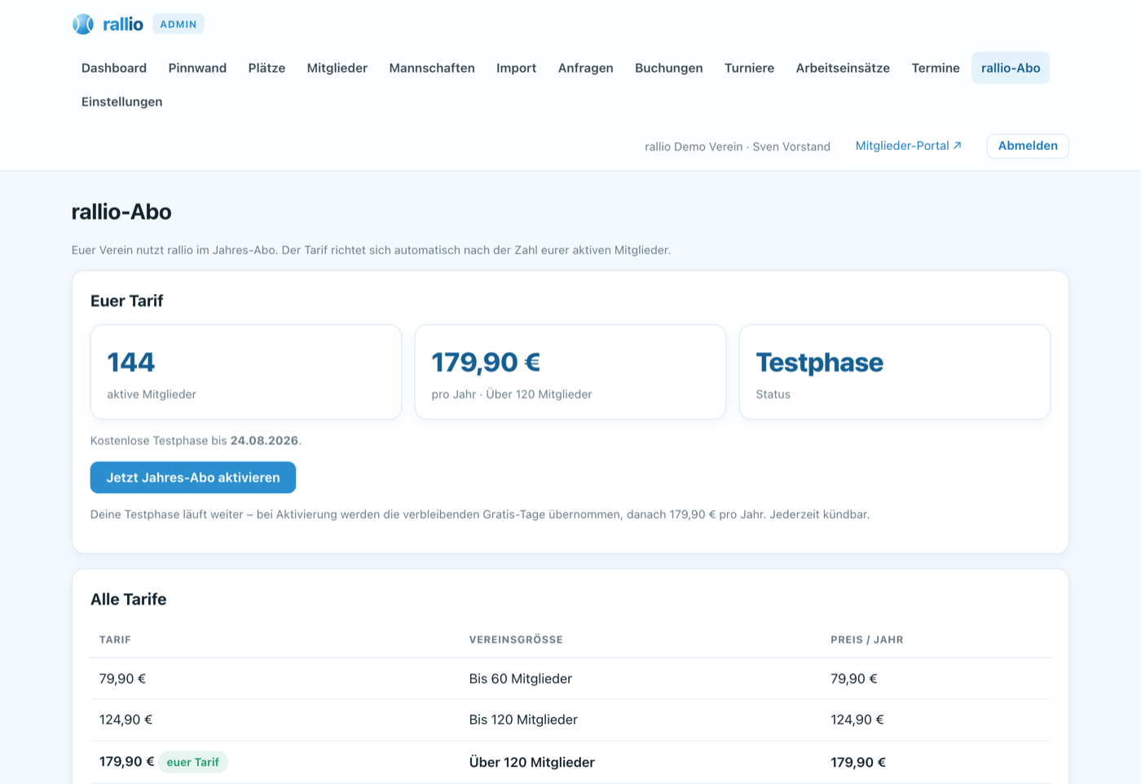Click the rallio wordmark in header
This screenshot has width=1141, height=784.
click(x=123, y=24)
